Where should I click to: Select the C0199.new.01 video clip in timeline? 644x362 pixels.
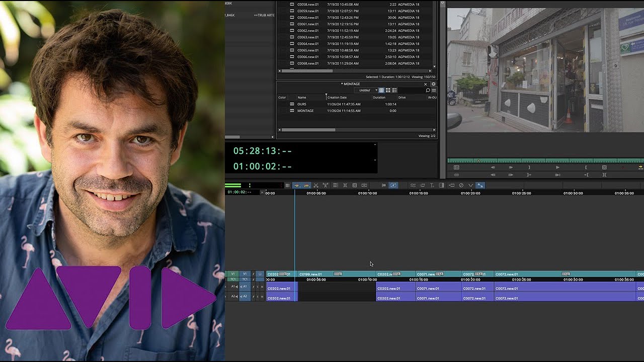[x=337, y=274]
